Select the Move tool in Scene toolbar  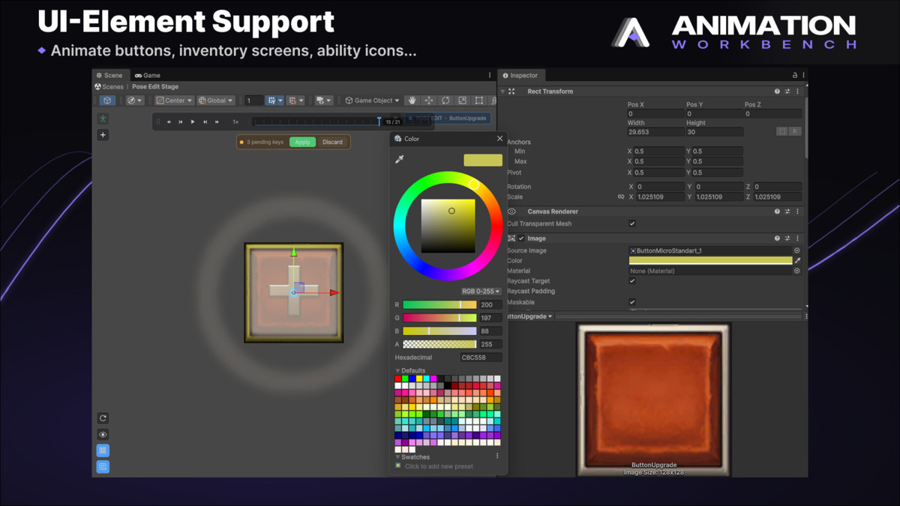(x=429, y=100)
